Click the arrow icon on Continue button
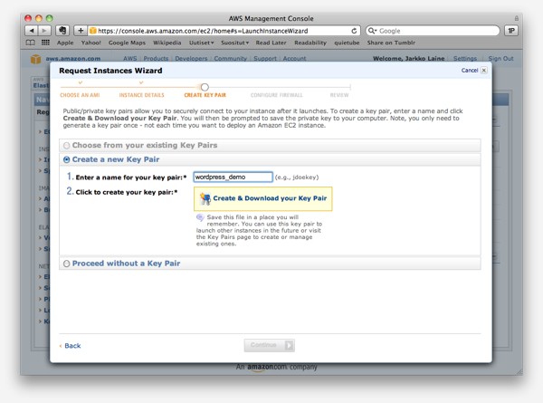This screenshot has width=543, height=403. coord(289,345)
